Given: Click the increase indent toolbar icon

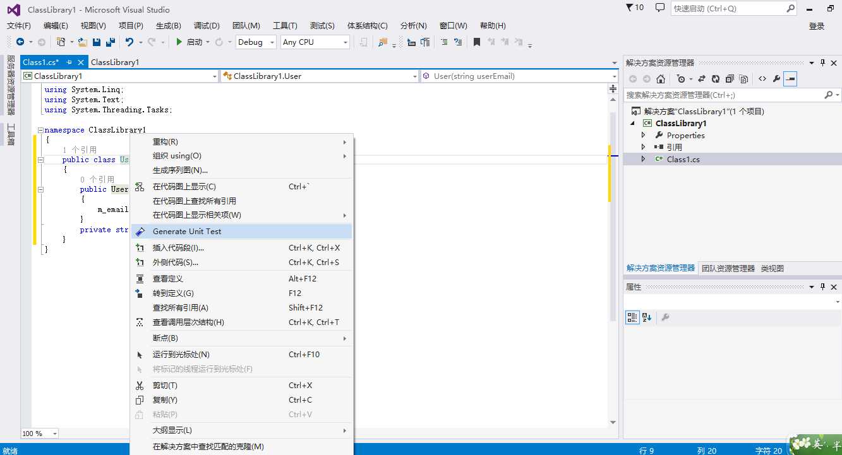Looking at the screenshot, I should click(x=425, y=42).
